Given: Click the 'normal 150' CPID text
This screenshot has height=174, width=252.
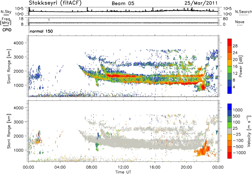Looking at the screenshot, I should [x=41, y=31].
